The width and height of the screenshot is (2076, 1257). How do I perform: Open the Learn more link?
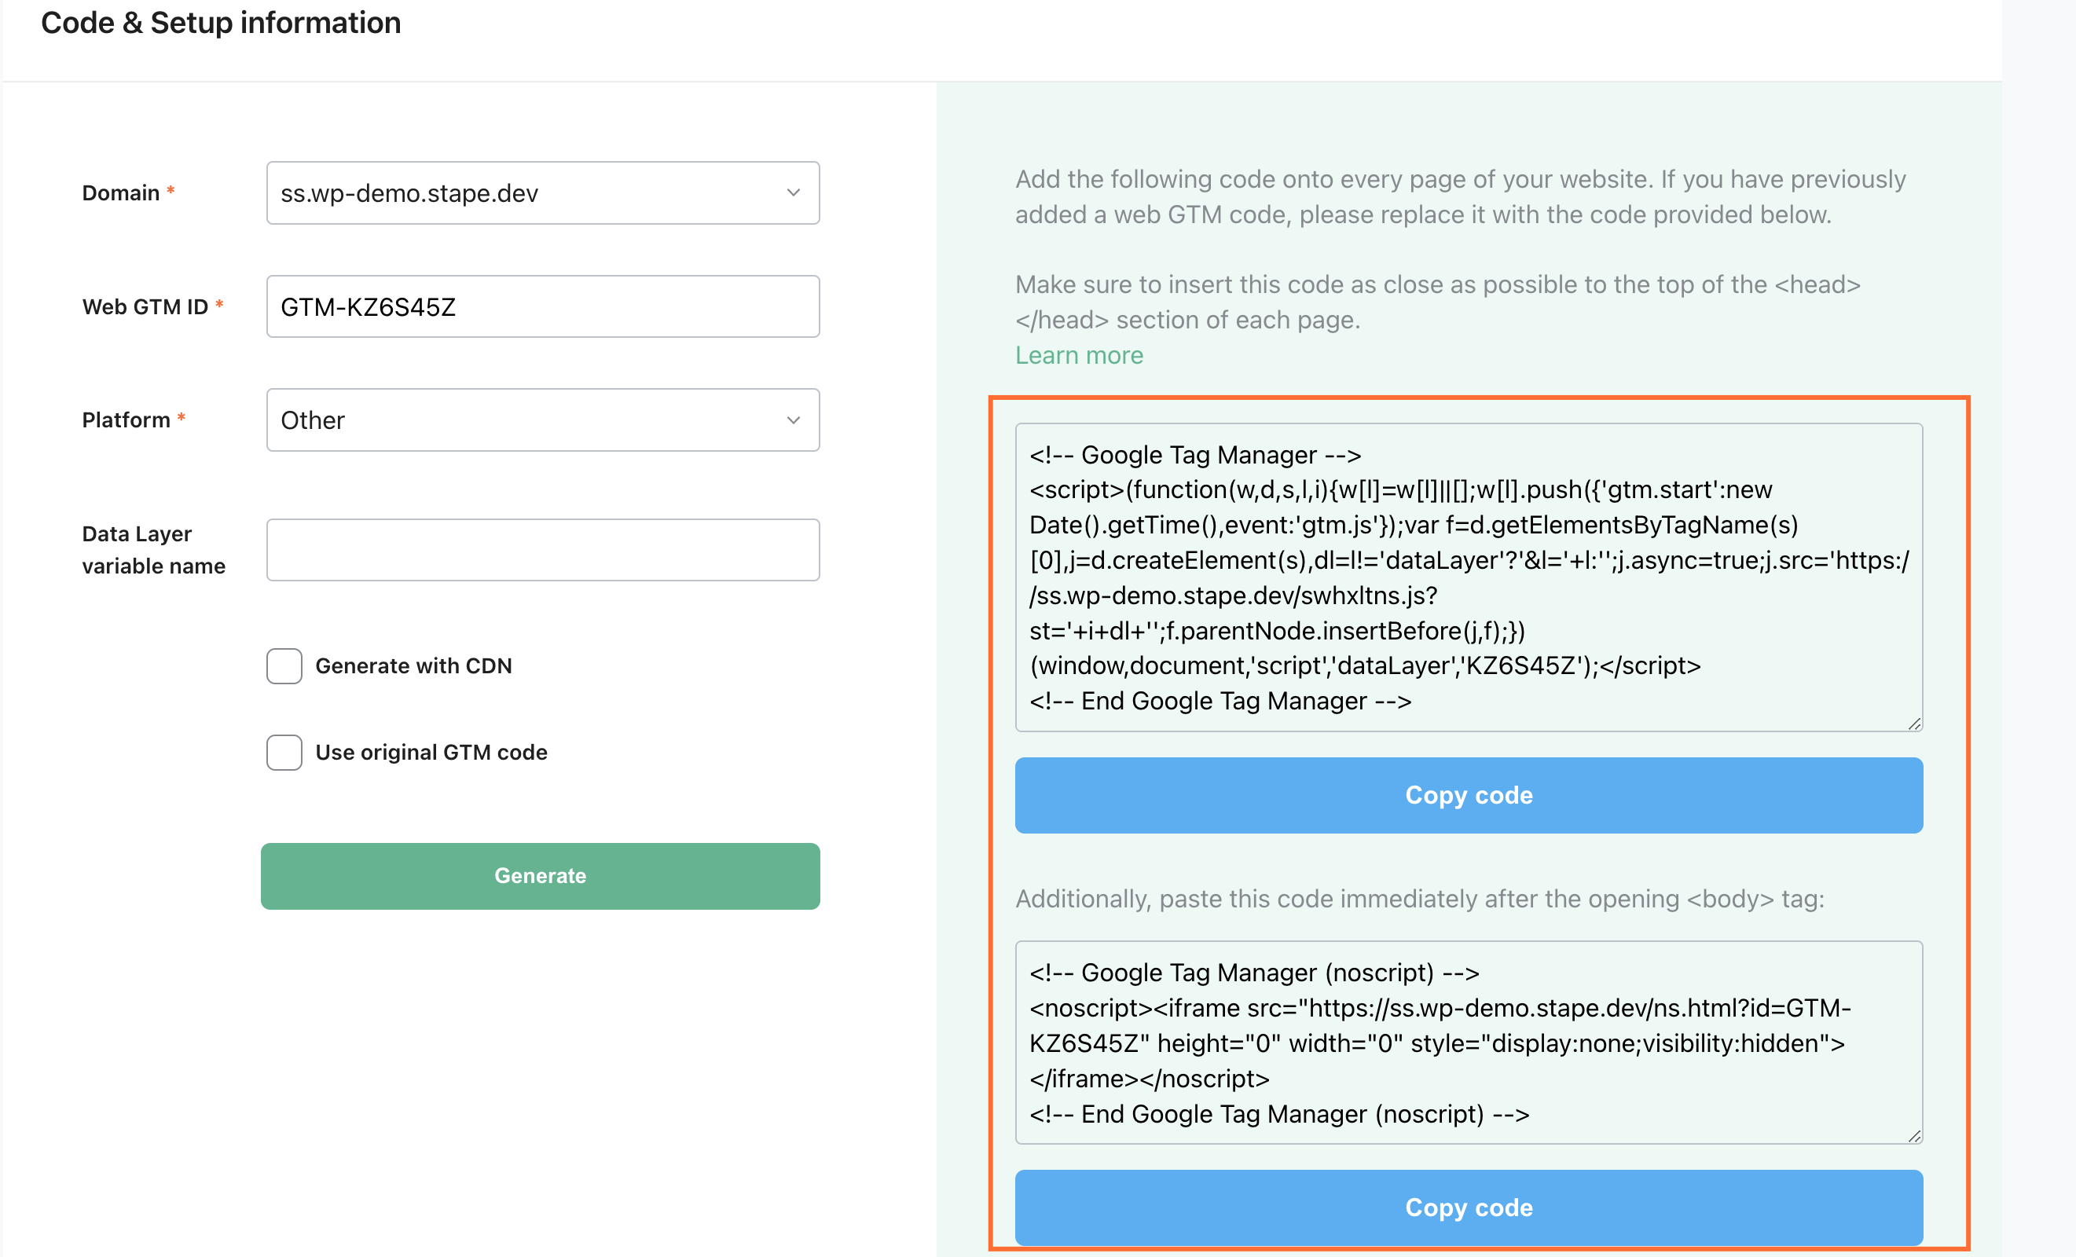(x=1078, y=356)
